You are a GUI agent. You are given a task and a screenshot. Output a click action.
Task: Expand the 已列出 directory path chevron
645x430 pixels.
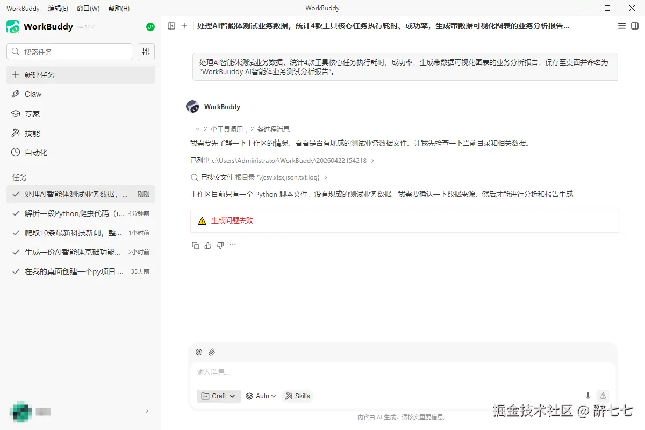coord(372,161)
